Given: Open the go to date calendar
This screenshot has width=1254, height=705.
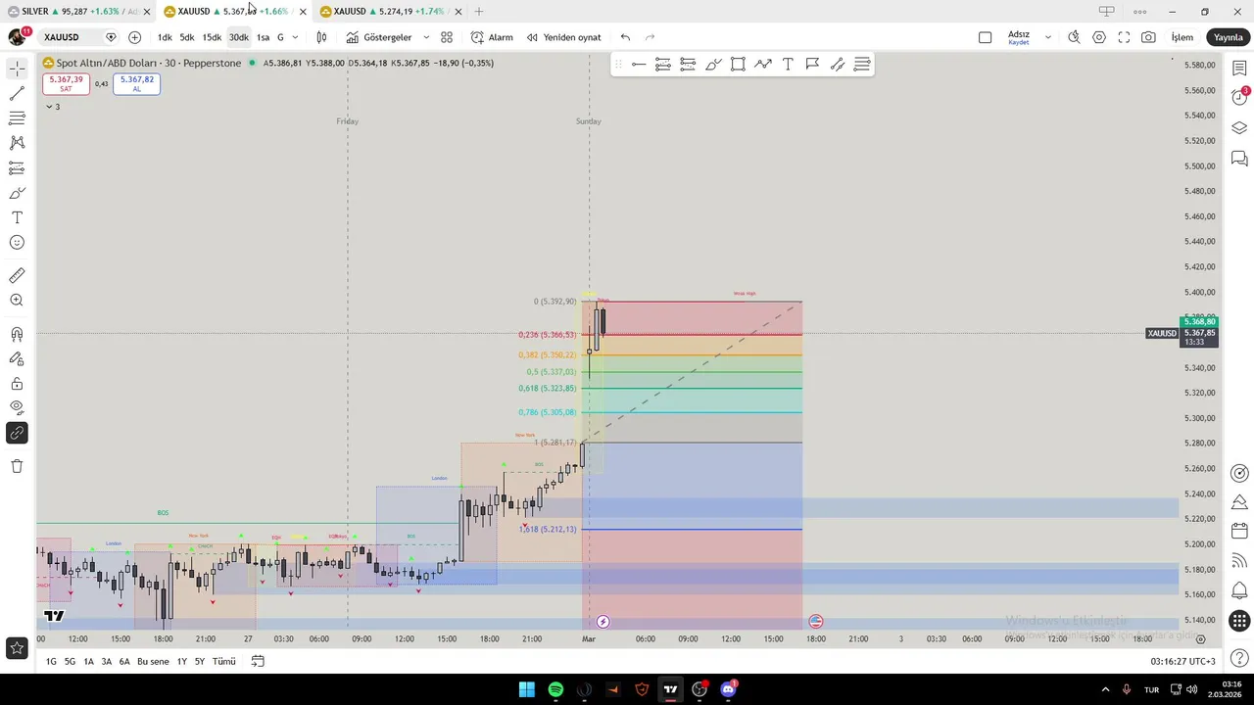Looking at the screenshot, I should click(x=258, y=662).
